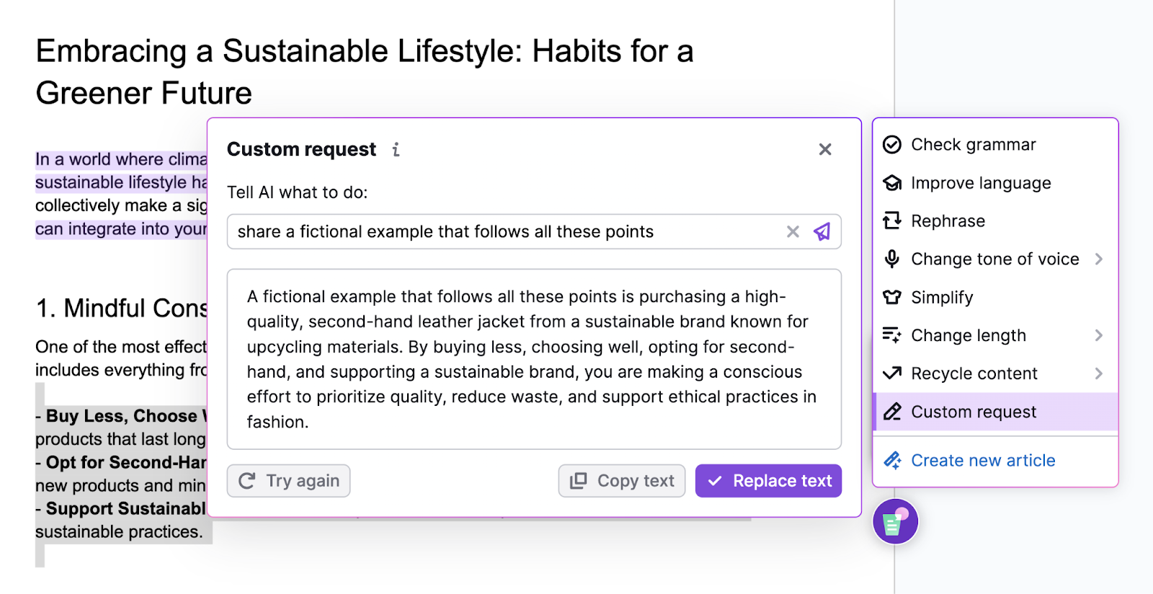Select the microphone icon for Change tone of voice

coord(893,259)
